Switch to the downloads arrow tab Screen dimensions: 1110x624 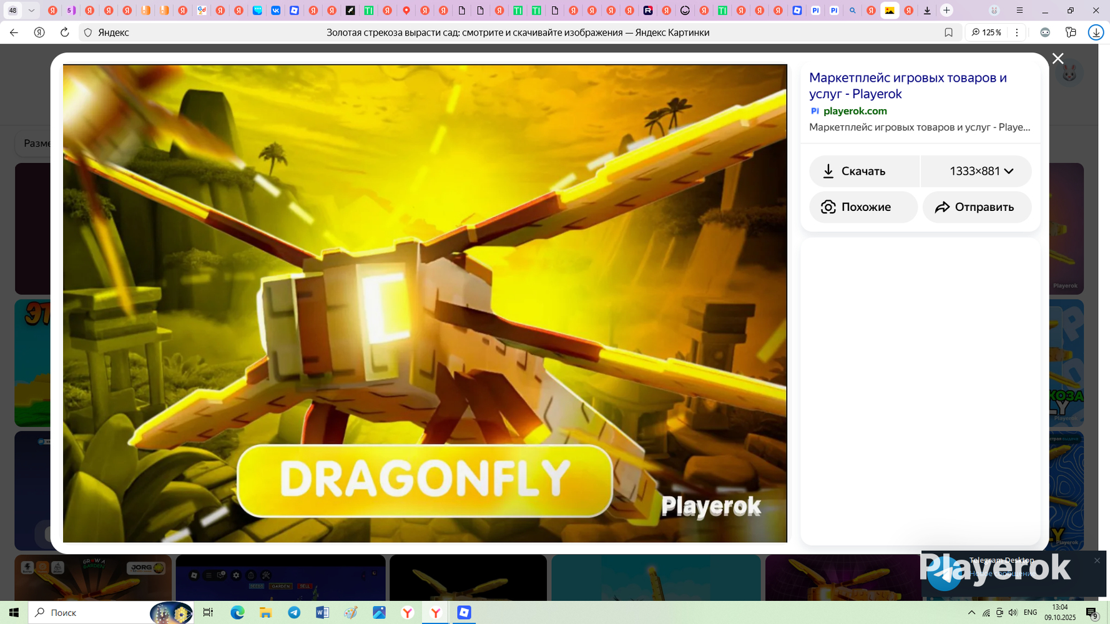click(927, 11)
